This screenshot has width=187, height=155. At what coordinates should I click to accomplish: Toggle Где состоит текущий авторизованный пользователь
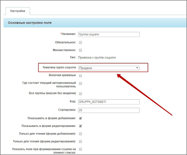point(81,83)
